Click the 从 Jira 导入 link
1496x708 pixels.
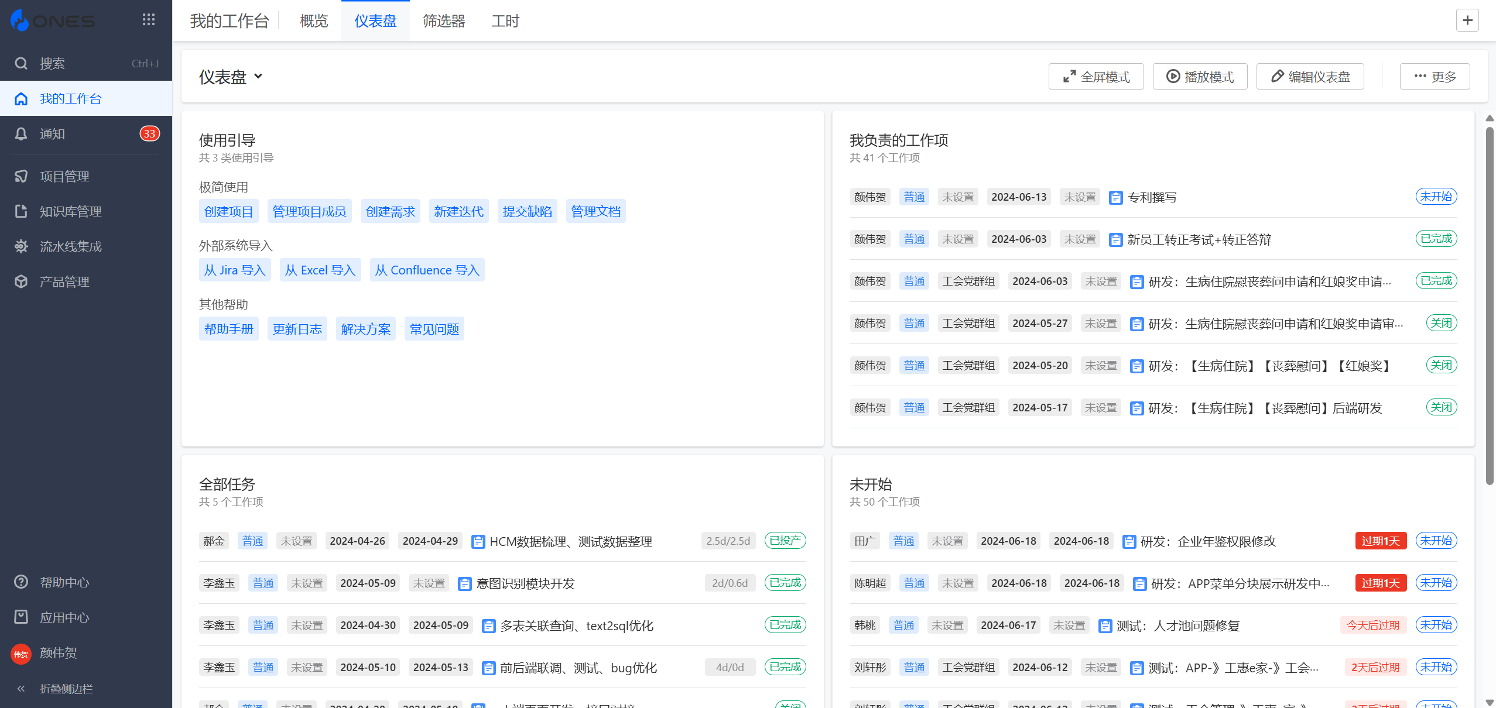[x=235, y=270]
